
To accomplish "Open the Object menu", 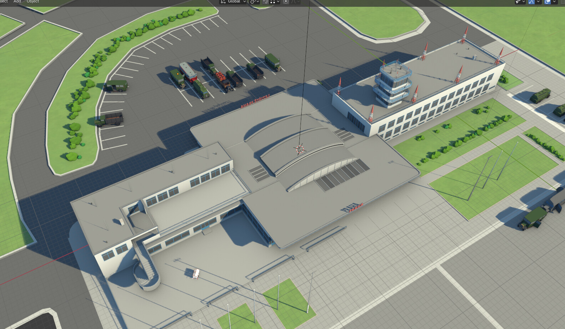I will [33, 1].
